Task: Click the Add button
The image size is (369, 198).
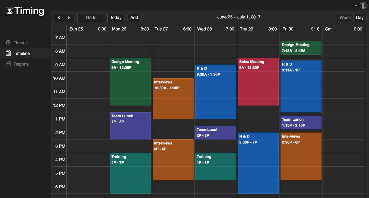Action: [x=134, y=18]
